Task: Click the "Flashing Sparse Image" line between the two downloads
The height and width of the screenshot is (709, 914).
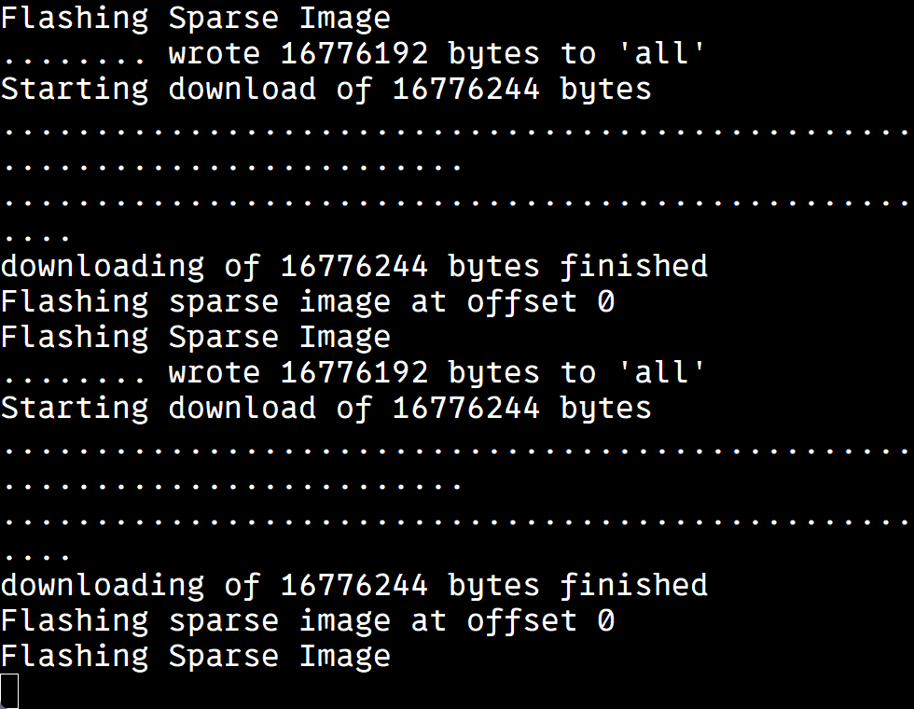Action: coord(195,337)
